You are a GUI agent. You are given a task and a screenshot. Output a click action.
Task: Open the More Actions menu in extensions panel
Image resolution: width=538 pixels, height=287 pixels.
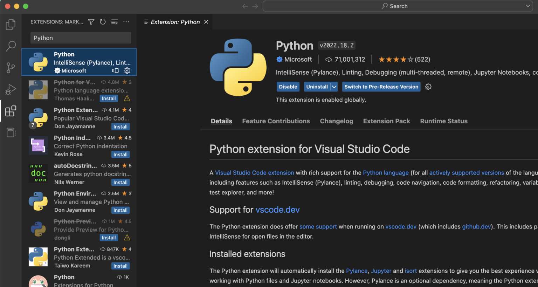126,22
